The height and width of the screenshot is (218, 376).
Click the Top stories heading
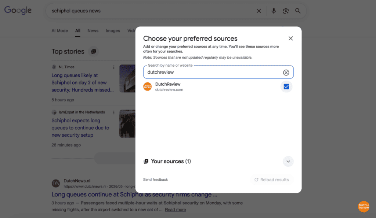tap(68, 51)
